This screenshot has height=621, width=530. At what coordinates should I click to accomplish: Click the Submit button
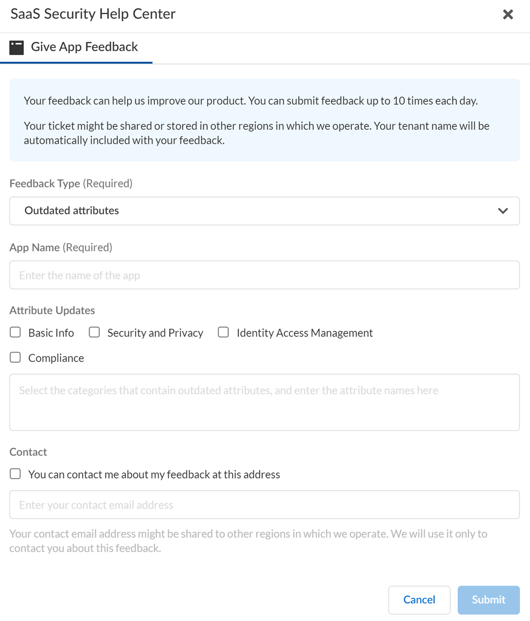tap(488, 600)
